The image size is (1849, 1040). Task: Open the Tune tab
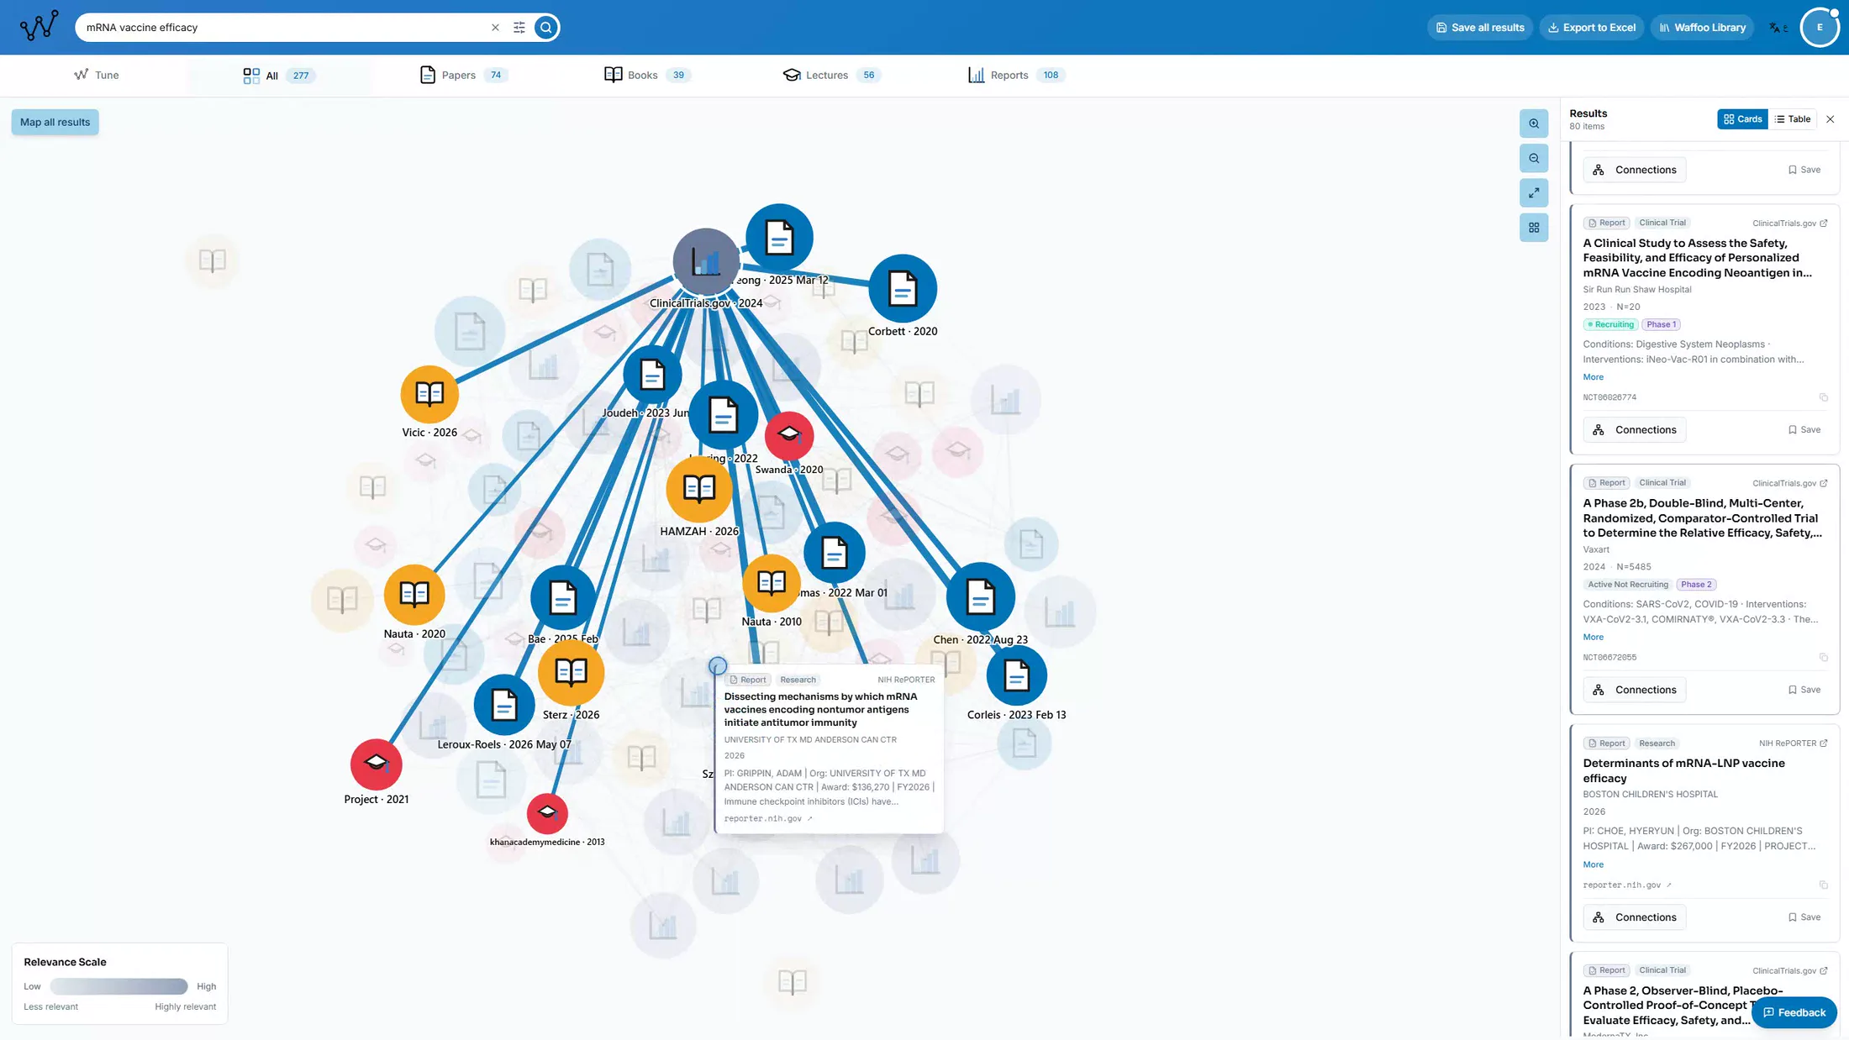(97, 75)
